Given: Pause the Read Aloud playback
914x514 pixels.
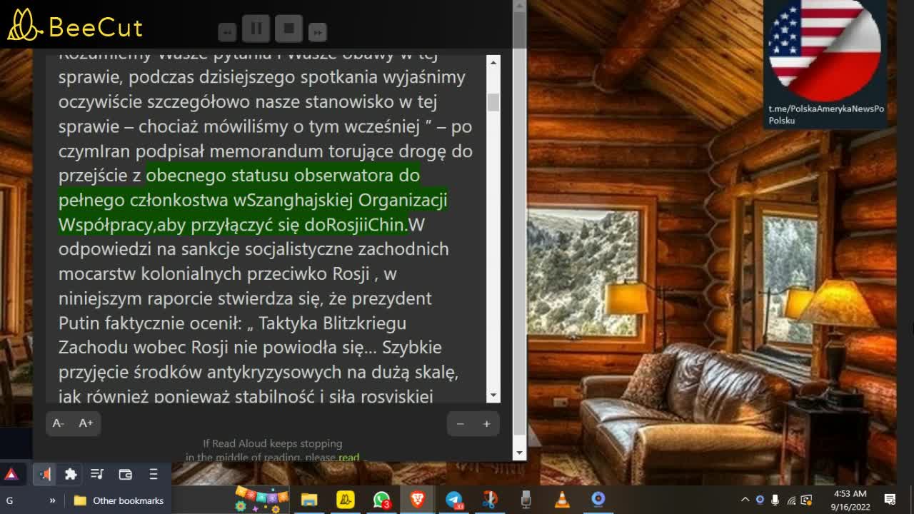Looking at the screenshot, I should 256,29.
